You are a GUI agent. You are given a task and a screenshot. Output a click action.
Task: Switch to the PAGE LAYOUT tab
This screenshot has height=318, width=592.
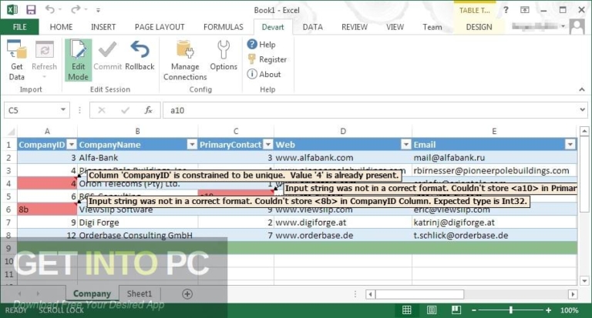[x=160, y=27]
